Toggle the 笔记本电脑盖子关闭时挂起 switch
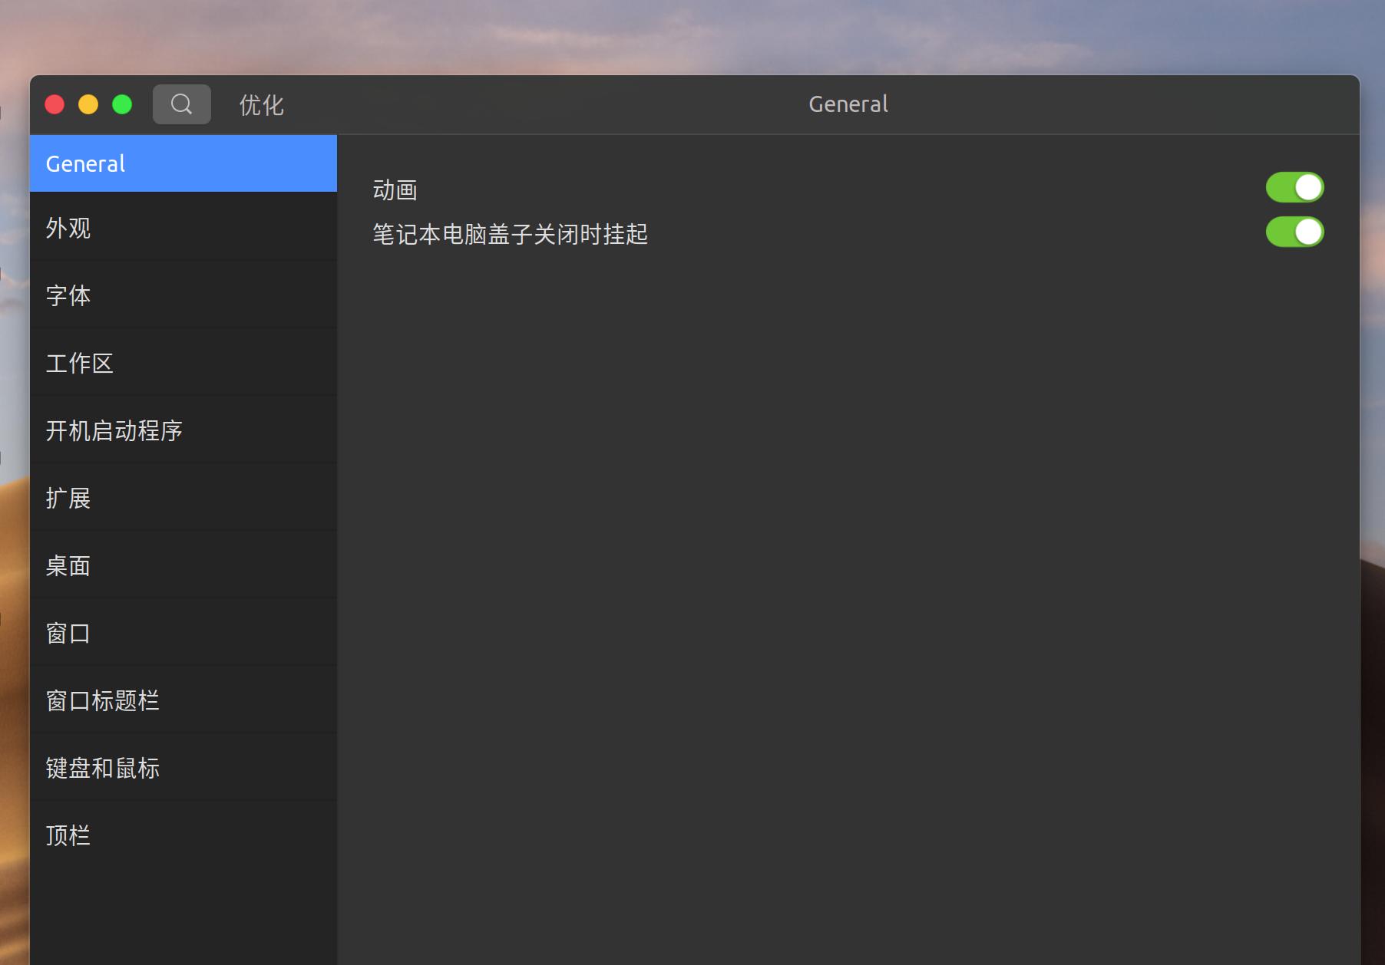Screen dimensions: 1385x965 (x=1294, y=232)
